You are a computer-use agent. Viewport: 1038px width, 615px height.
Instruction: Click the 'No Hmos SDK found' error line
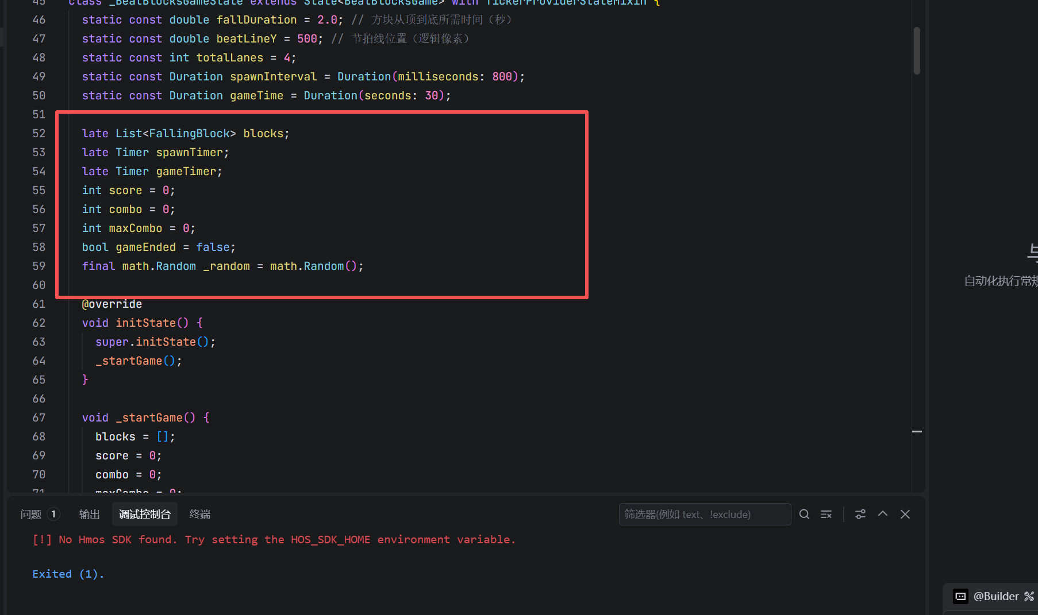[x=274, y=539]
